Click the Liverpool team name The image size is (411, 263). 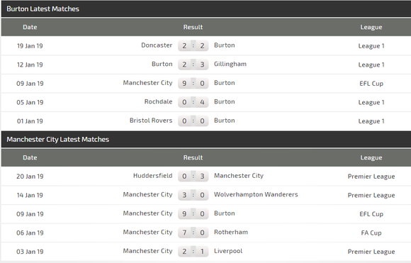pyautogui.click(x=228, y=251)
